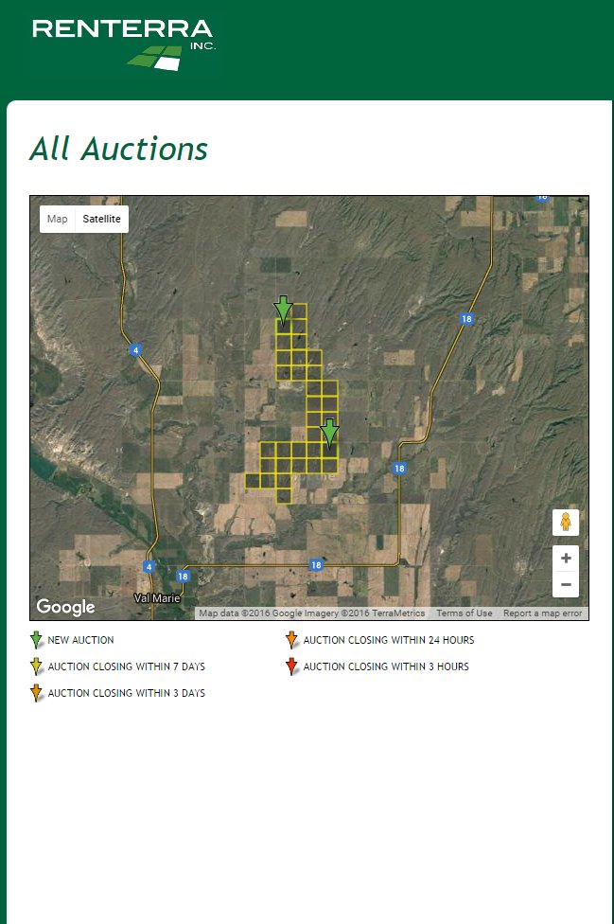
Task: Click the Renterra Inc. logo
Action: pyautogui.click(x=124, y=44)
